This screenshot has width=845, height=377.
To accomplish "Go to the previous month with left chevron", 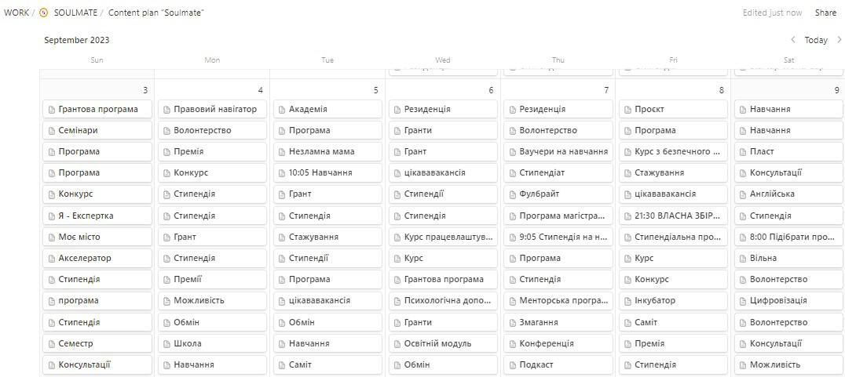I will tap(793, 40).
